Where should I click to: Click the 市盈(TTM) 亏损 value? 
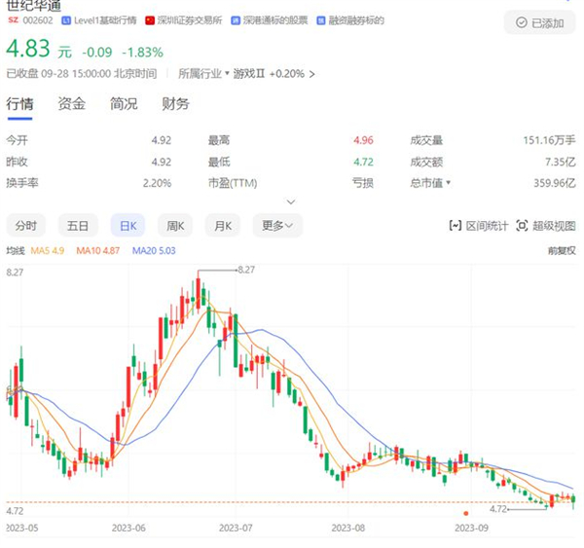[363, 183]
